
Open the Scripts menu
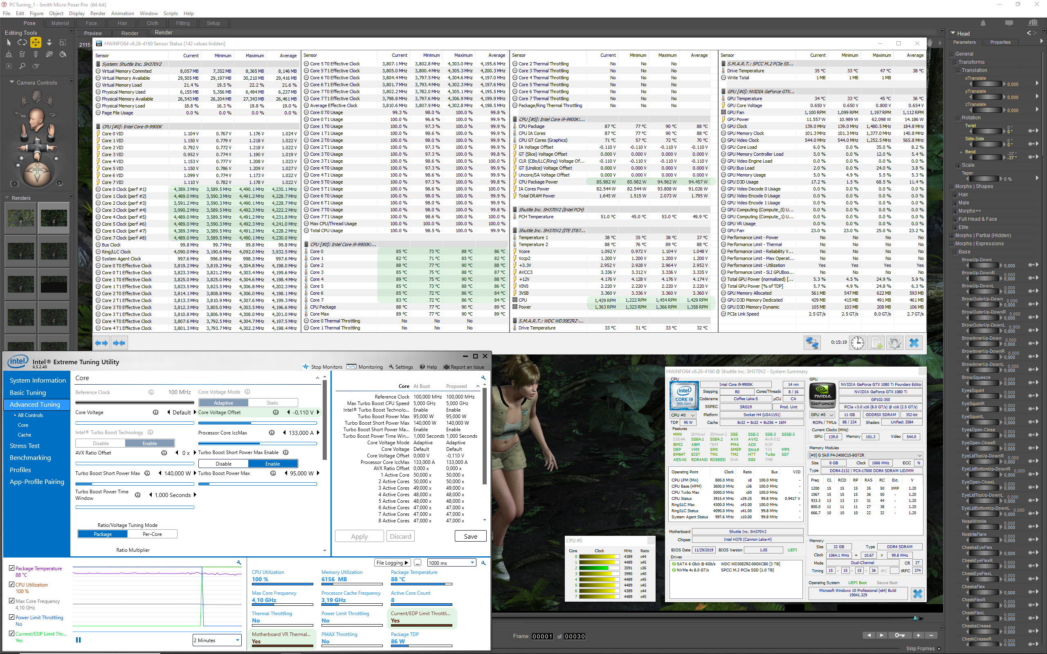pyautogui.click(x=171, y=13)
